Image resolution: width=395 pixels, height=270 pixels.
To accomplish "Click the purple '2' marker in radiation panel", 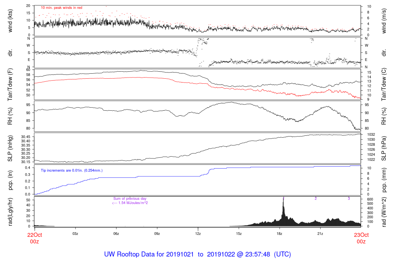I will coord(316,199).
